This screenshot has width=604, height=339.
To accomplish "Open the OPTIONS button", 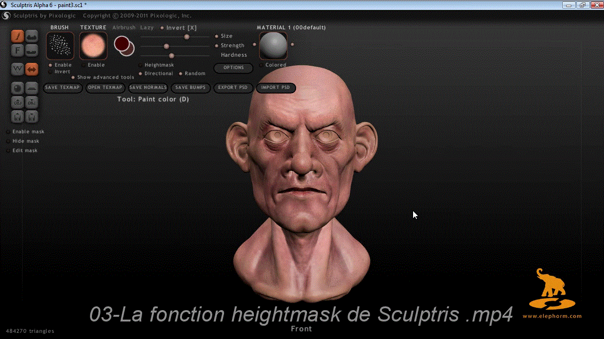I will coord(234,68).
